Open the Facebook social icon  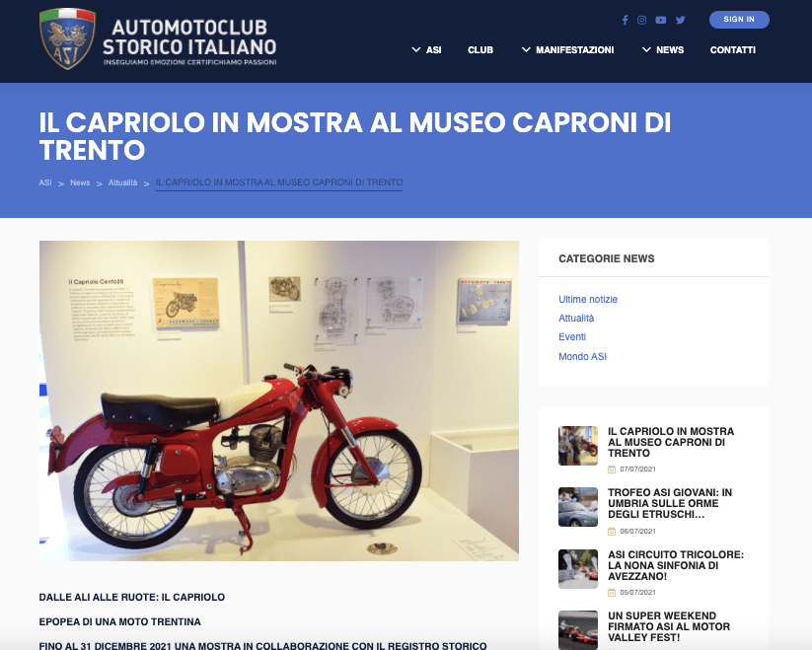click(626, 20)
